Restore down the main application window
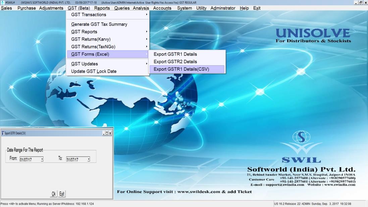The width and height of the screenshot is (368, 207). point(361,3)
